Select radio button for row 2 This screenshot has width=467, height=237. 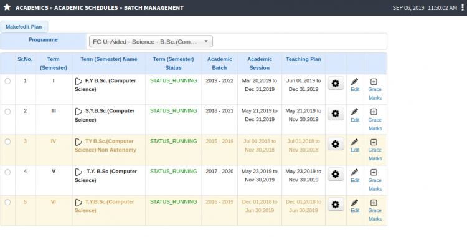[x=7, y=112]
